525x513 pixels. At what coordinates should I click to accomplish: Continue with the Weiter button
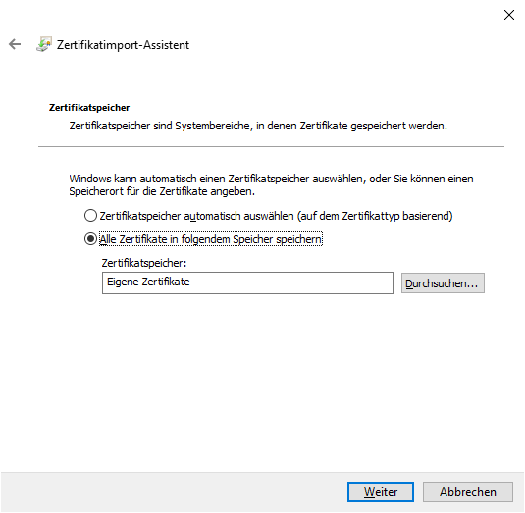(381, 492)
